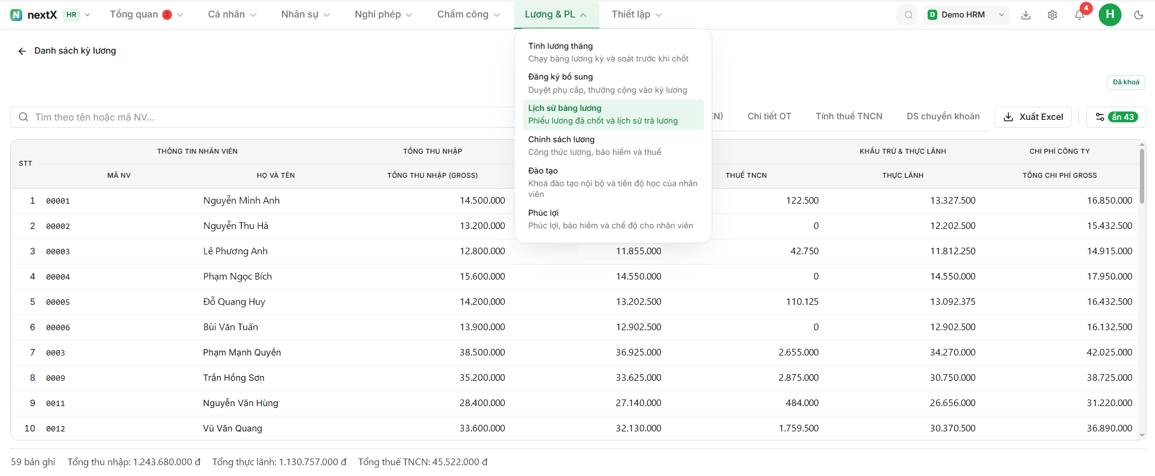
Task: Open settings gear icon
Action: pos(1052,15)
